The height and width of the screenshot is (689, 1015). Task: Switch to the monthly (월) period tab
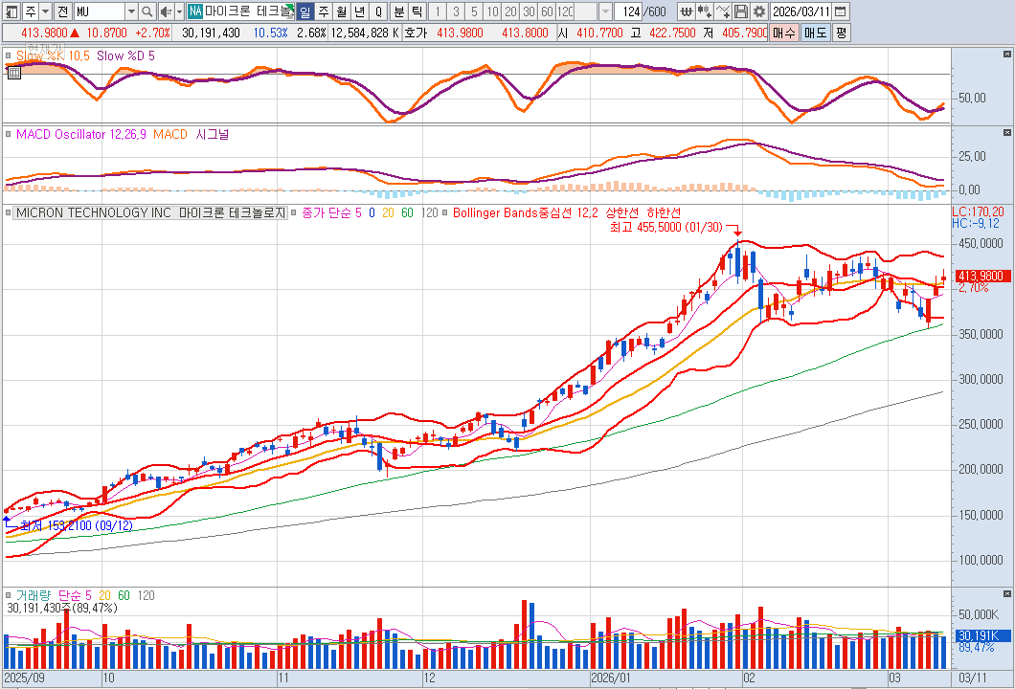341,11
